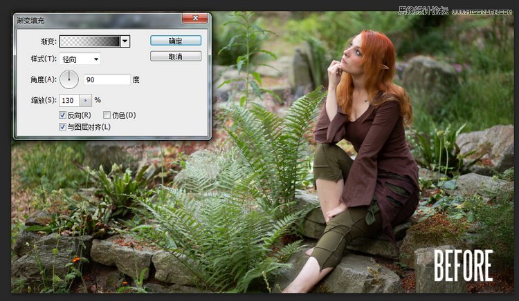Enable the 仿色(D) dither checkbox

click(107, 115)
